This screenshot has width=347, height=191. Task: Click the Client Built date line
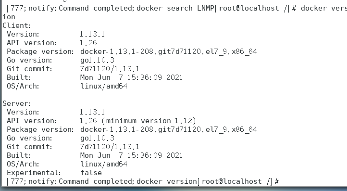pos(131,77)
